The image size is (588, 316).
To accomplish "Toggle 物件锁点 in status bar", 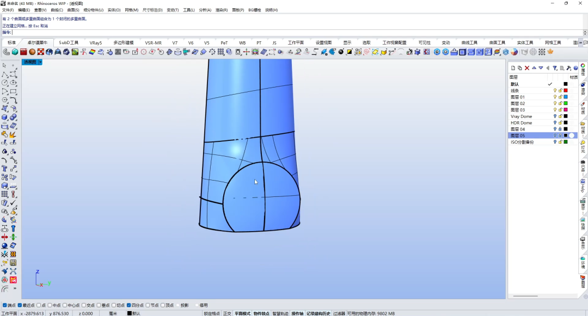I will pyautogui.click(x=261, y=313).
